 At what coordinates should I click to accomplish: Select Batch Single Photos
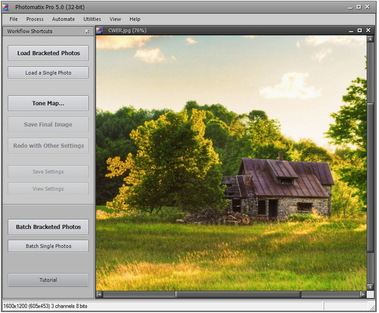click(x=48, y=246)
